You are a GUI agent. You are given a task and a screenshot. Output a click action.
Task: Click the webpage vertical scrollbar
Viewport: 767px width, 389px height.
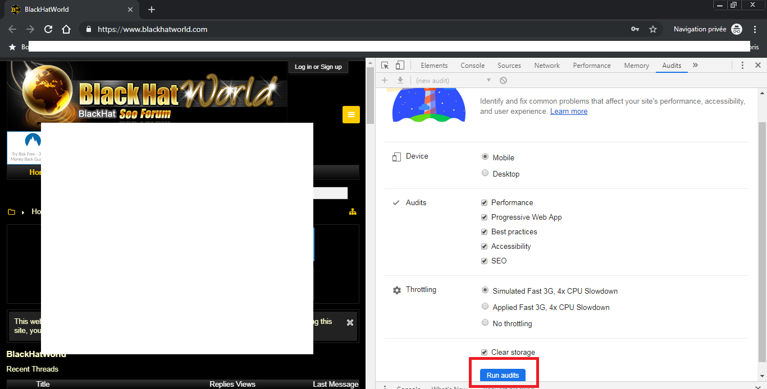pos(371,95)
